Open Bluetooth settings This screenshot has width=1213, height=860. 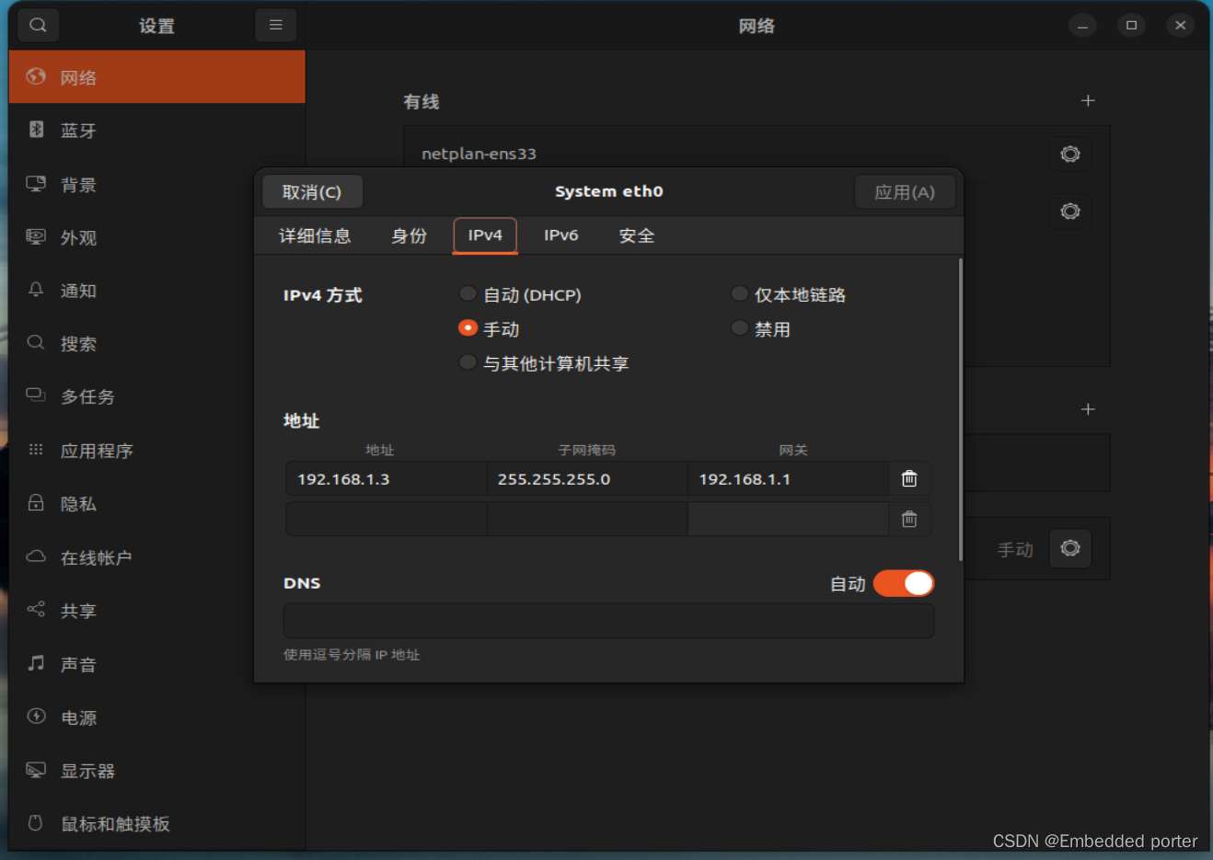point(156,131)
